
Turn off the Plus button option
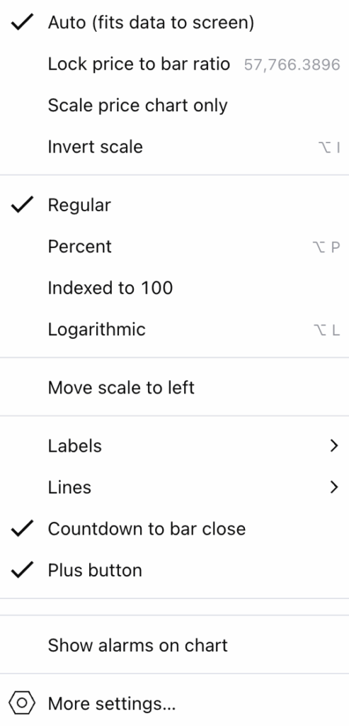tap(174, 570)
